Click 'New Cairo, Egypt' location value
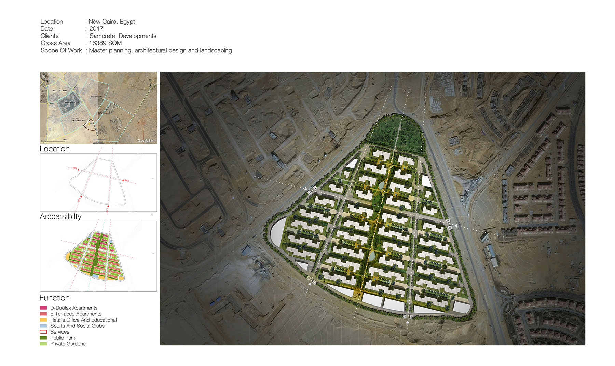Screen dimensions: 615x366 click(x=112, y=22)
